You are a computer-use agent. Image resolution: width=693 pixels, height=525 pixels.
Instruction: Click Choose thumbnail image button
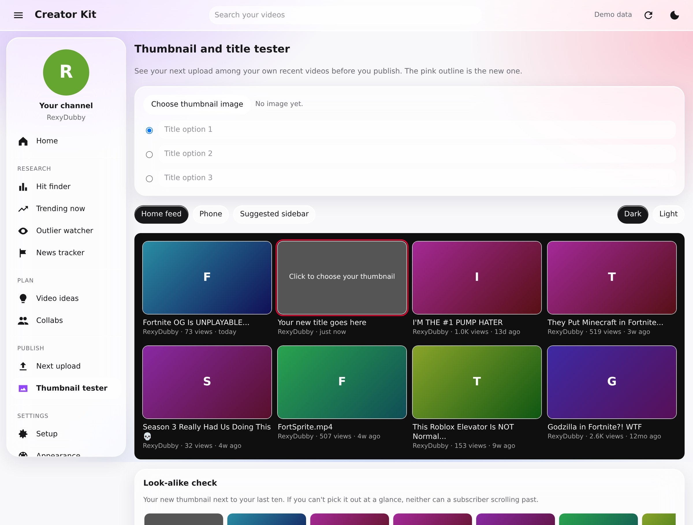point(197,104)
